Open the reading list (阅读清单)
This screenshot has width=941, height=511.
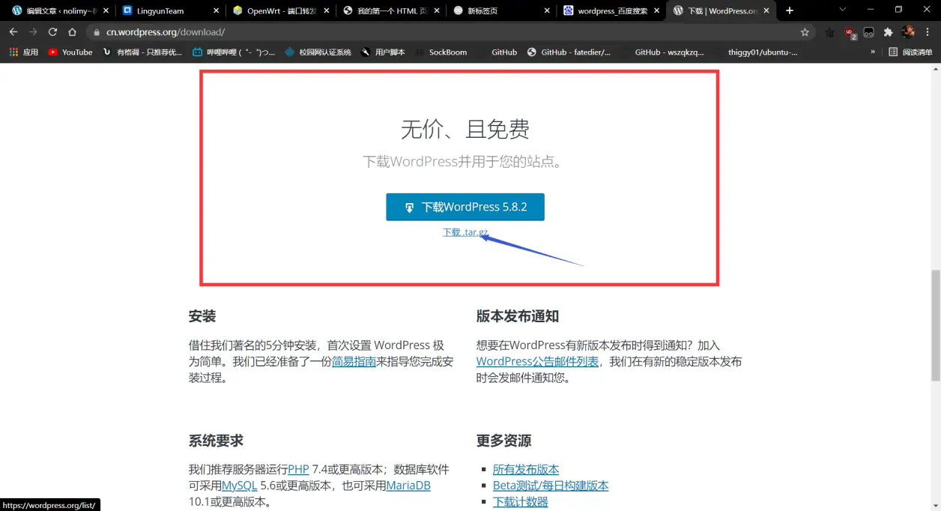(910, 52)
